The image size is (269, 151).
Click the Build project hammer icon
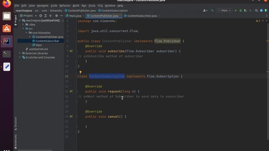click(x=212, y=10)
